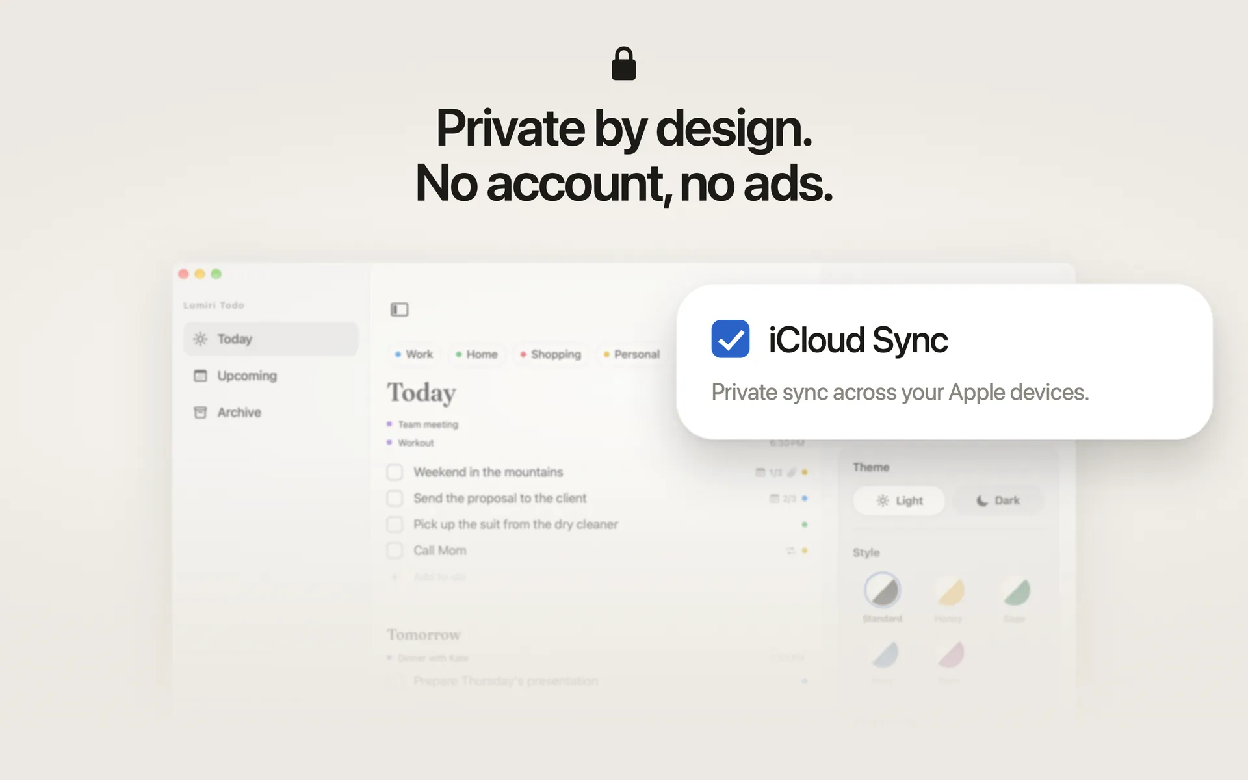Choose the blue style swatch
The image size is (1248, 780).
point(883,655)
